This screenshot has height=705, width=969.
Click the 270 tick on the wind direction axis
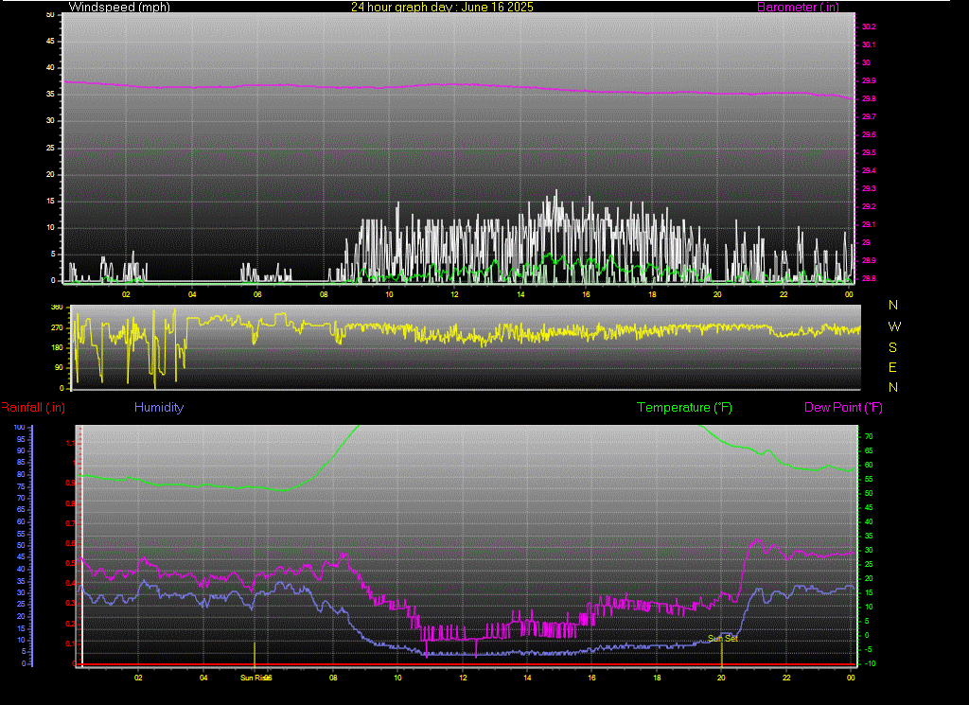(x=57, y=327)
